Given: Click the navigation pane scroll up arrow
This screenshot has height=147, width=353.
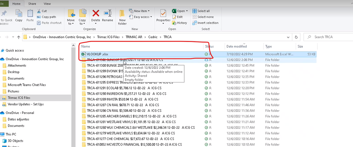Looking at the screenshot, I should pyautogui.click(x=73, y=46).
